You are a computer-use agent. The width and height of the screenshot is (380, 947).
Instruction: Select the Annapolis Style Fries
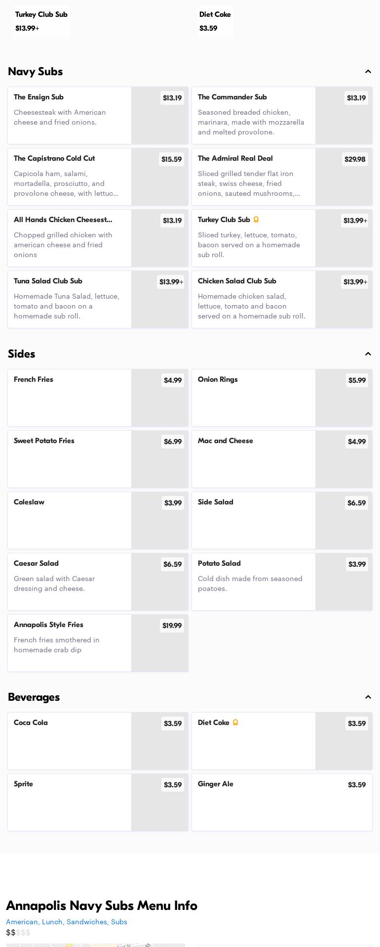(98, 643)
